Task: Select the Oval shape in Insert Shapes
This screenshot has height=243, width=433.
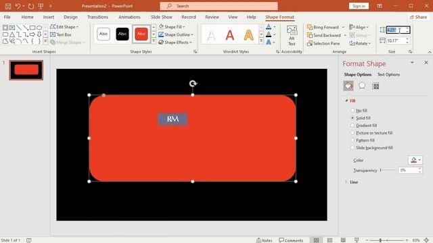Action: click(x=39, y=28)
